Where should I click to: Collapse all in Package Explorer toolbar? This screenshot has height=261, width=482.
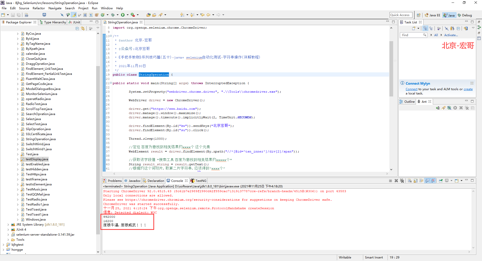coord(77,28)
